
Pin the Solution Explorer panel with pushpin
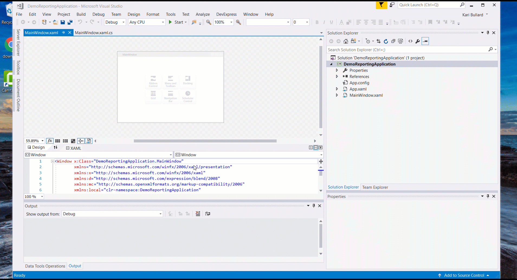click(488, 33)
